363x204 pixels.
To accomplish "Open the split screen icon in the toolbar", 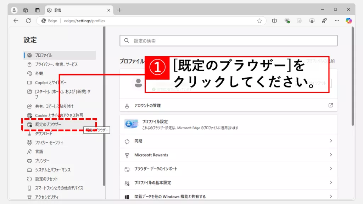I will coord(274,21).
